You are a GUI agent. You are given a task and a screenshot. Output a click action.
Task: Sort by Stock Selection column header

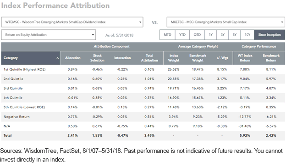[x=97, y=58]
